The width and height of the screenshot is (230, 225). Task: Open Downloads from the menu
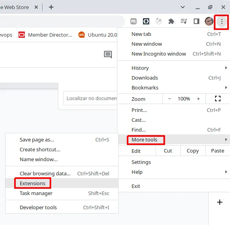(174, 78)
